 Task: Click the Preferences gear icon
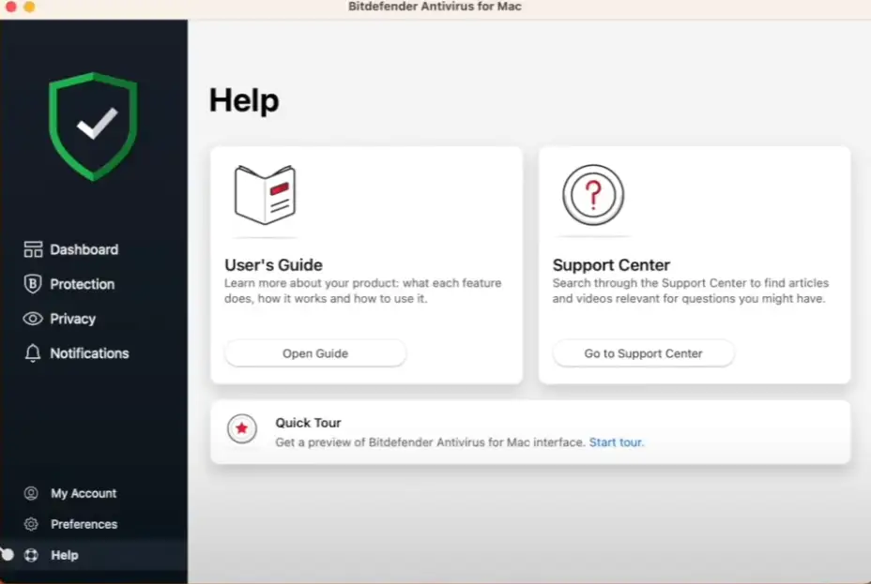(x=31, y=524)
